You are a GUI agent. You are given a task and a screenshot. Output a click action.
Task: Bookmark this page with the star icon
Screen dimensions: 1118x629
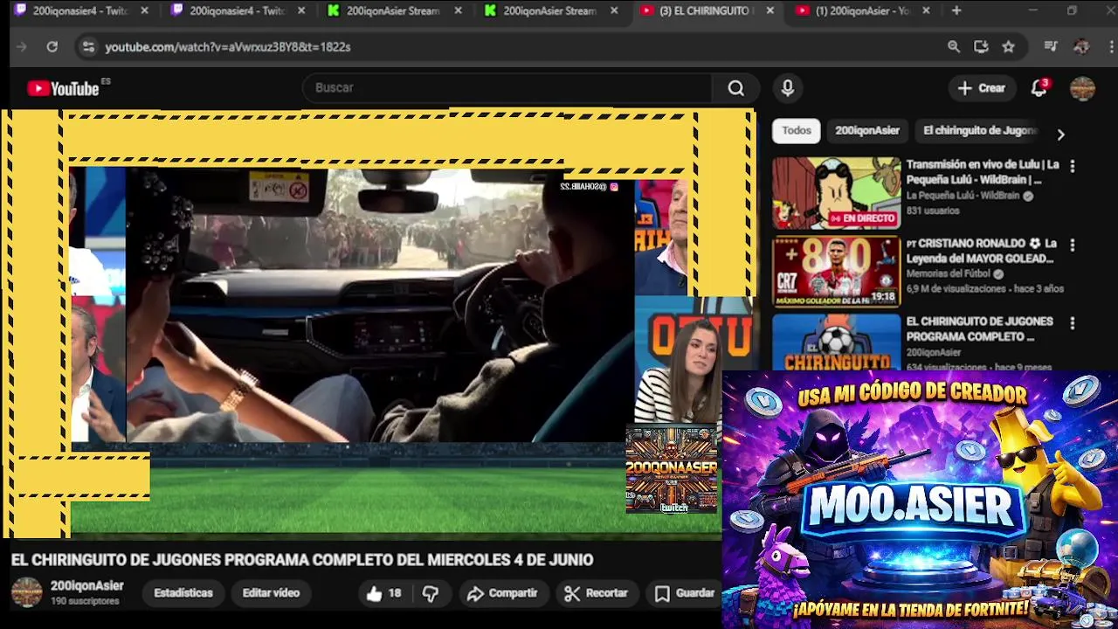click(1009, 46)
